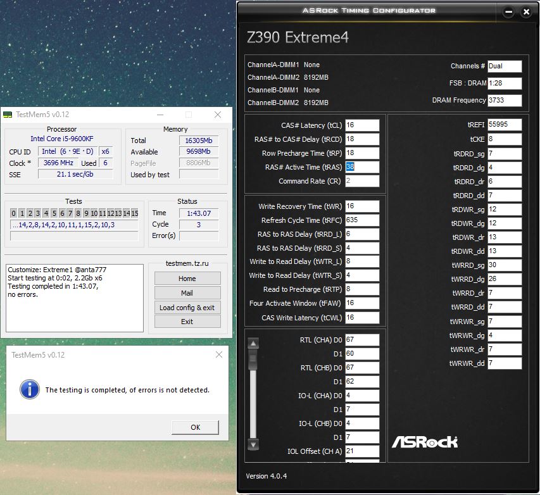The width and height of the screenshot is (540, 495).
Task: Click the CAS Write Latency (tCWL) field
Action: coord(362,318)
